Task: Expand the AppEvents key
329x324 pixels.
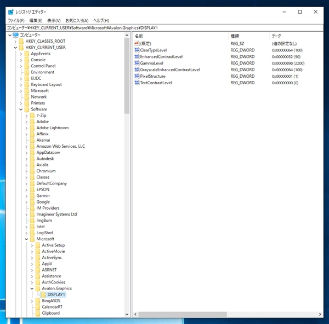Action: point(21,54)
